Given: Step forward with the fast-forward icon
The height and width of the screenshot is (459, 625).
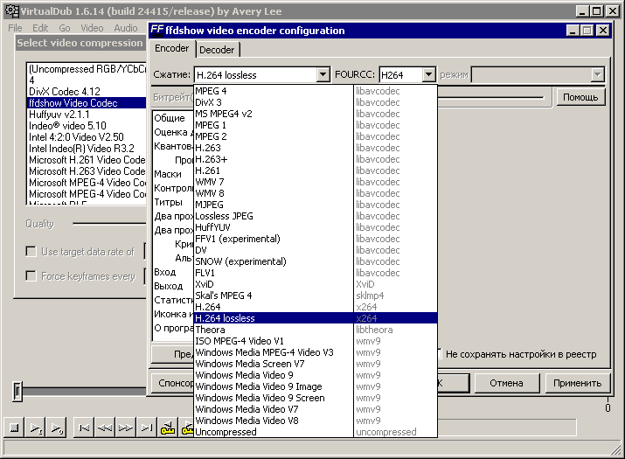Looking at the screenshot, I should [x=126, y=428].
